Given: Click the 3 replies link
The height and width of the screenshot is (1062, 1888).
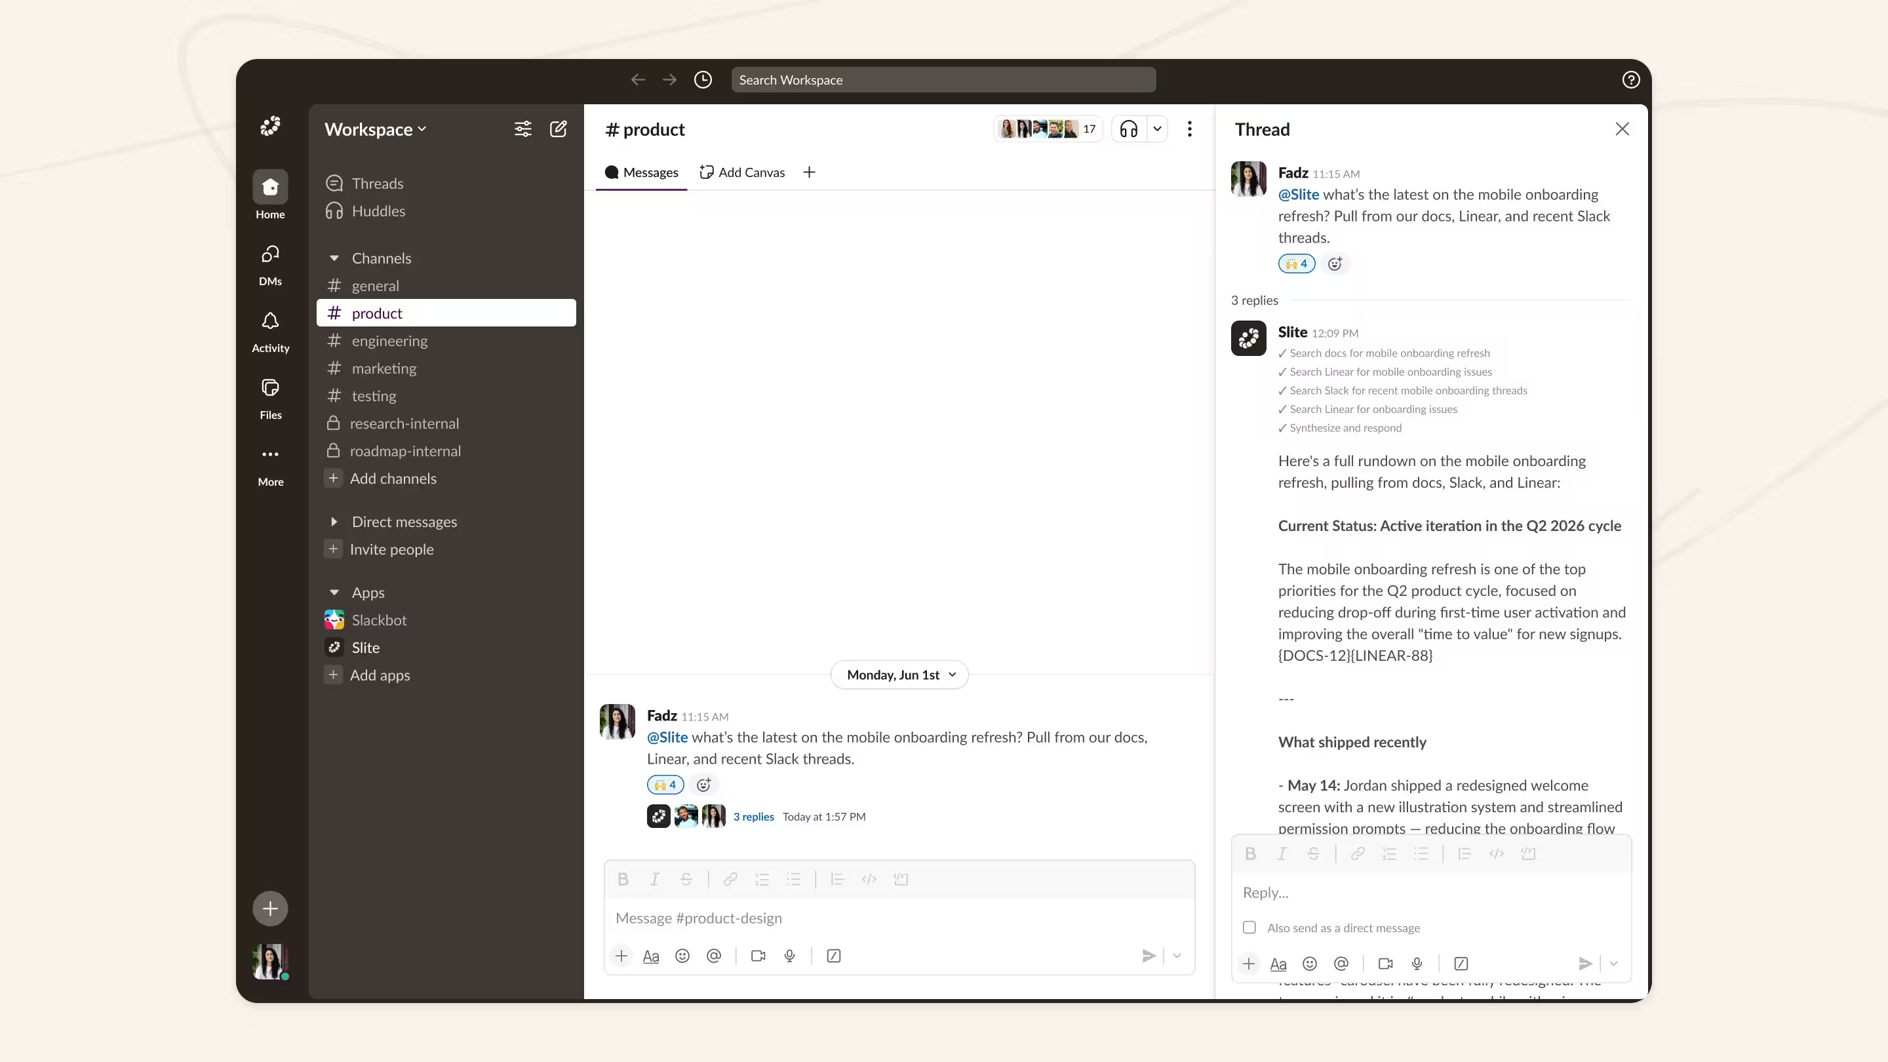Looking at the screenshot, I should click(753, 816).
